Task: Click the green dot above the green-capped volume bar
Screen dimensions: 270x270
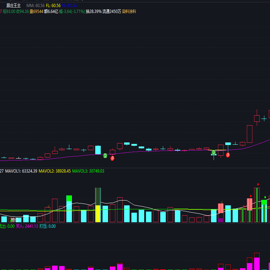Action: pyautogui.click(x=265, y=197)
